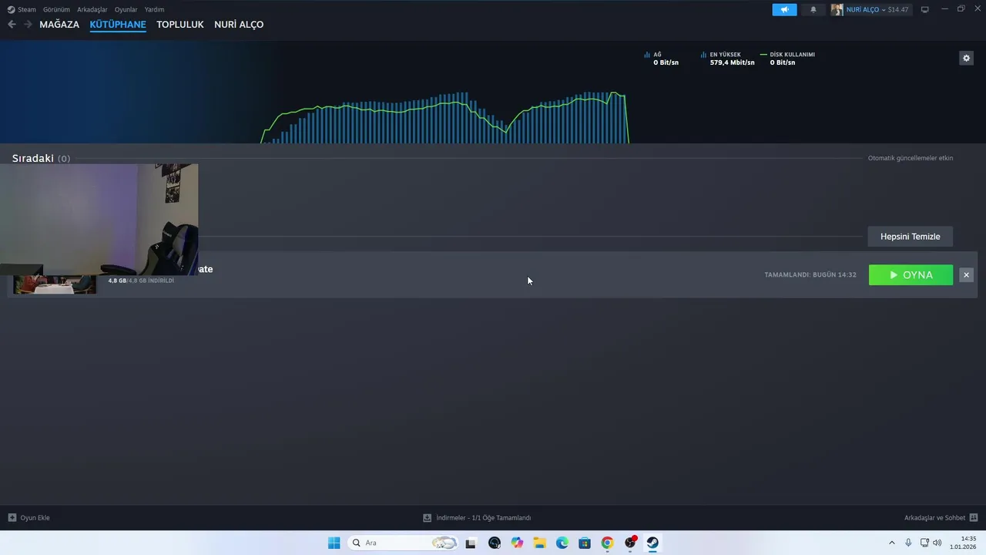The image size is (986, 555).
Task: Show hidden system tray icons chevron
Action: pyautogui.click(x=892, y=543)
